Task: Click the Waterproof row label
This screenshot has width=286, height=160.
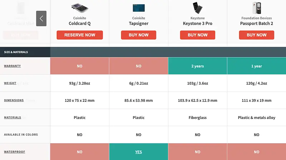Action: [15, 152]
